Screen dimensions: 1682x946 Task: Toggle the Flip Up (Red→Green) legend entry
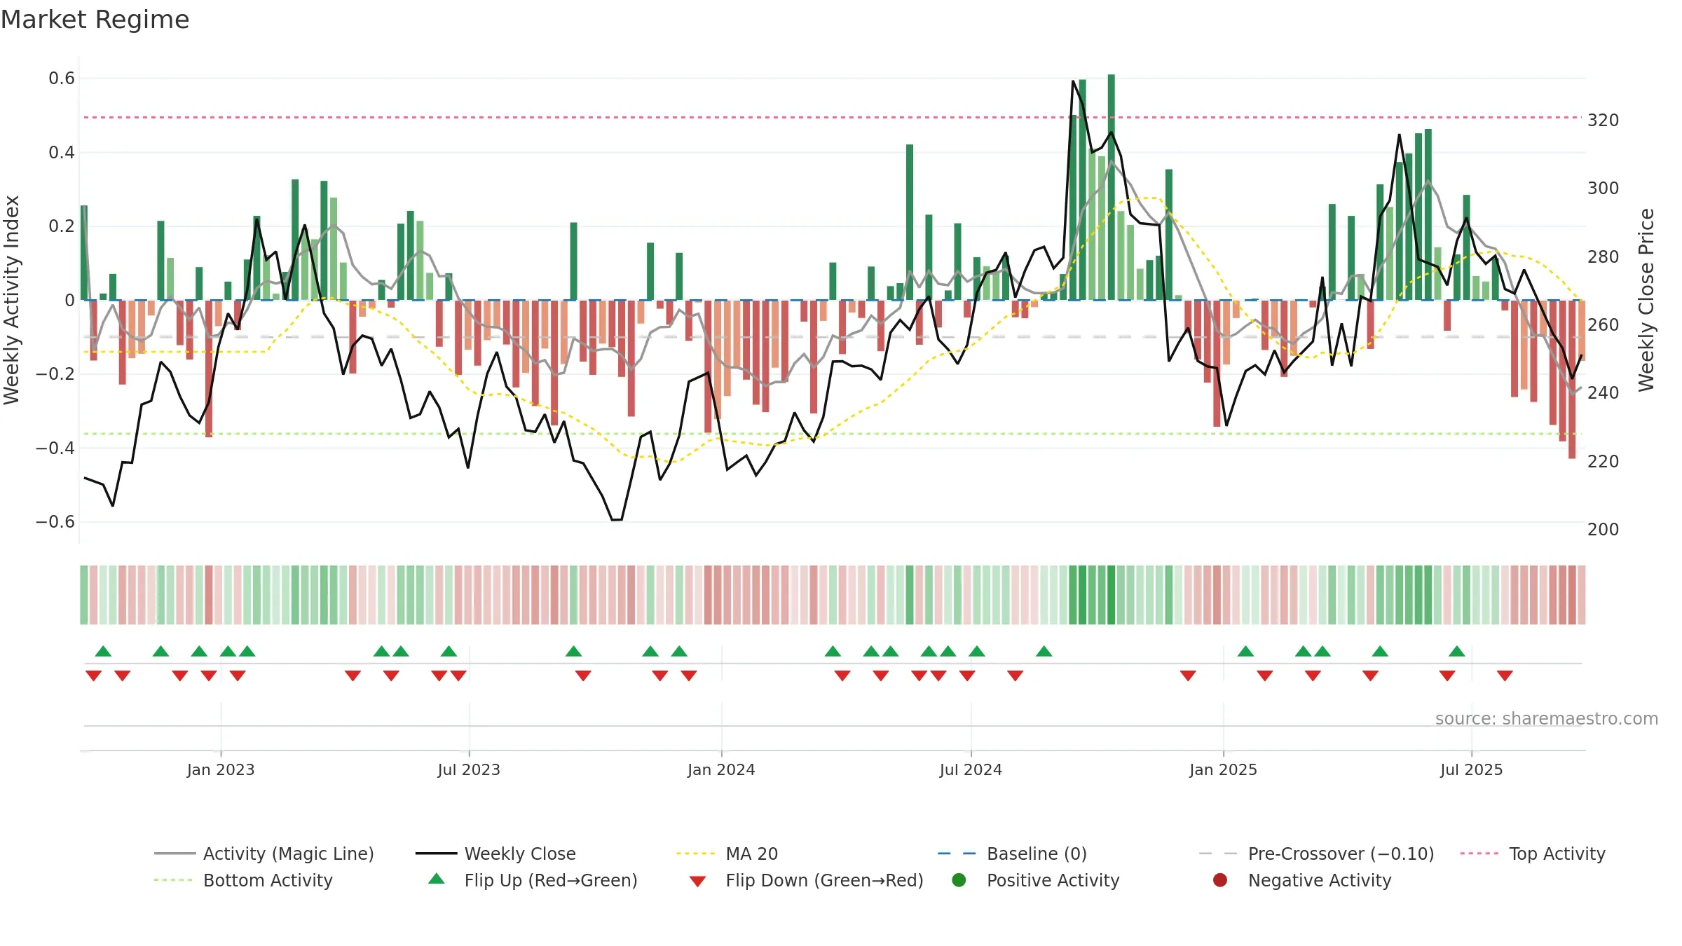(533, 880)
